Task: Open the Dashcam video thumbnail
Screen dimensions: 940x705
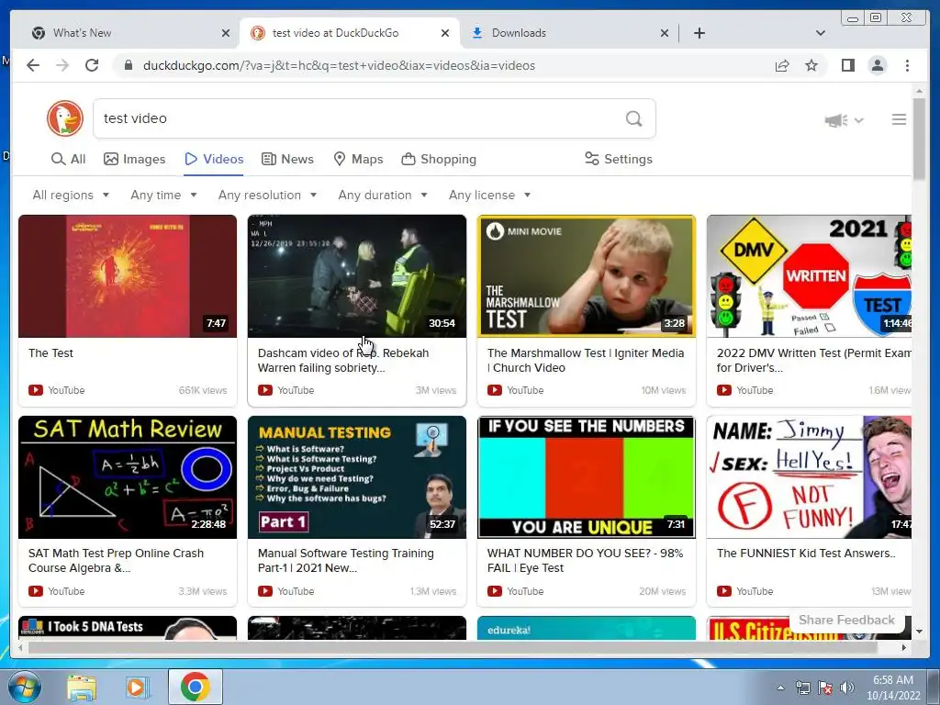Action: click(x=357, y=276)
